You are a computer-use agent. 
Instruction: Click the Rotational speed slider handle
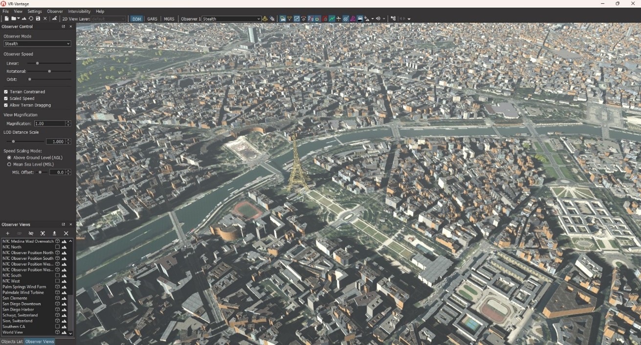49,71
